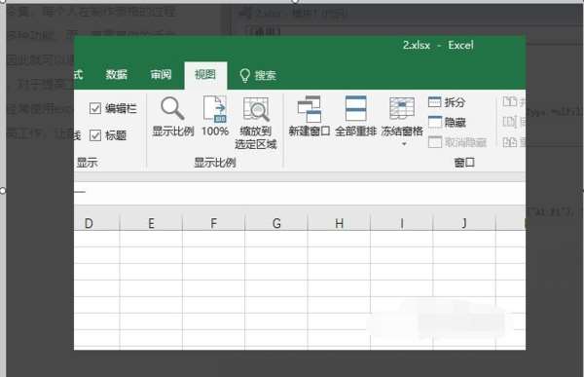Open the Zoom (显示比例) magnifier tool
The height and width of the screenshot is (377, 584).
(x=173, y=116)
